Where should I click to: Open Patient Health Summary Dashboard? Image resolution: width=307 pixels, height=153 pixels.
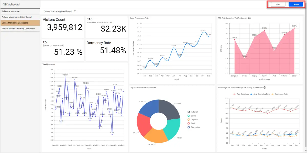(20, 29)
